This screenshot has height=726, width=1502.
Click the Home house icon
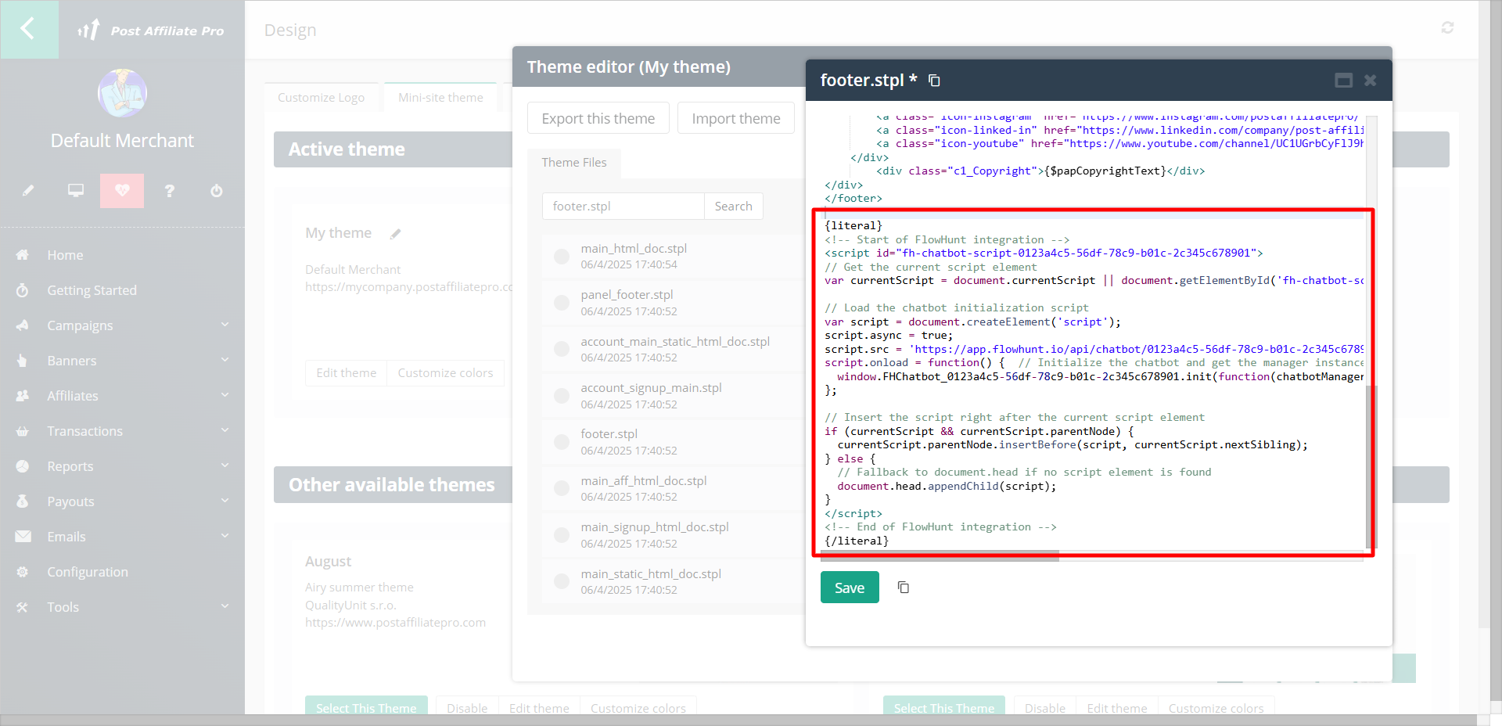[x=23, y=255]
